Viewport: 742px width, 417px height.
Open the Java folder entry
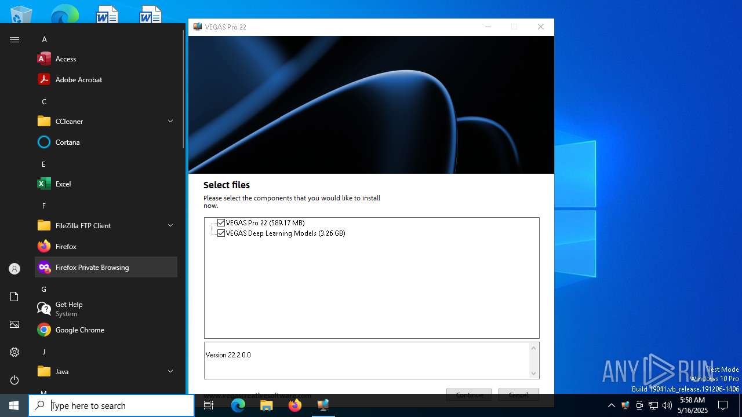tap(106, 372)
